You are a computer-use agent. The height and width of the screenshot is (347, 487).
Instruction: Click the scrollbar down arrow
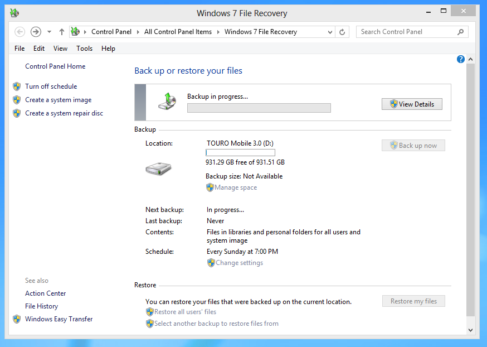pos(470,330)
